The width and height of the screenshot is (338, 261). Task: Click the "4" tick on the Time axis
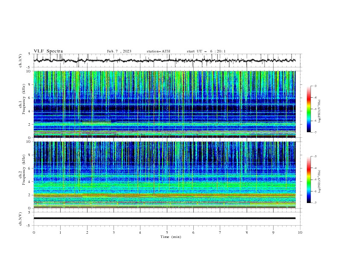(x=140, y=232)
